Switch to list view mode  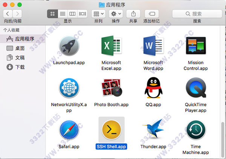coord(63,14)
